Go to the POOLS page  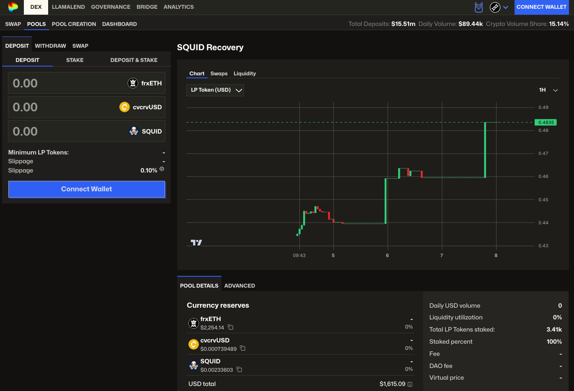coord(36,24)
